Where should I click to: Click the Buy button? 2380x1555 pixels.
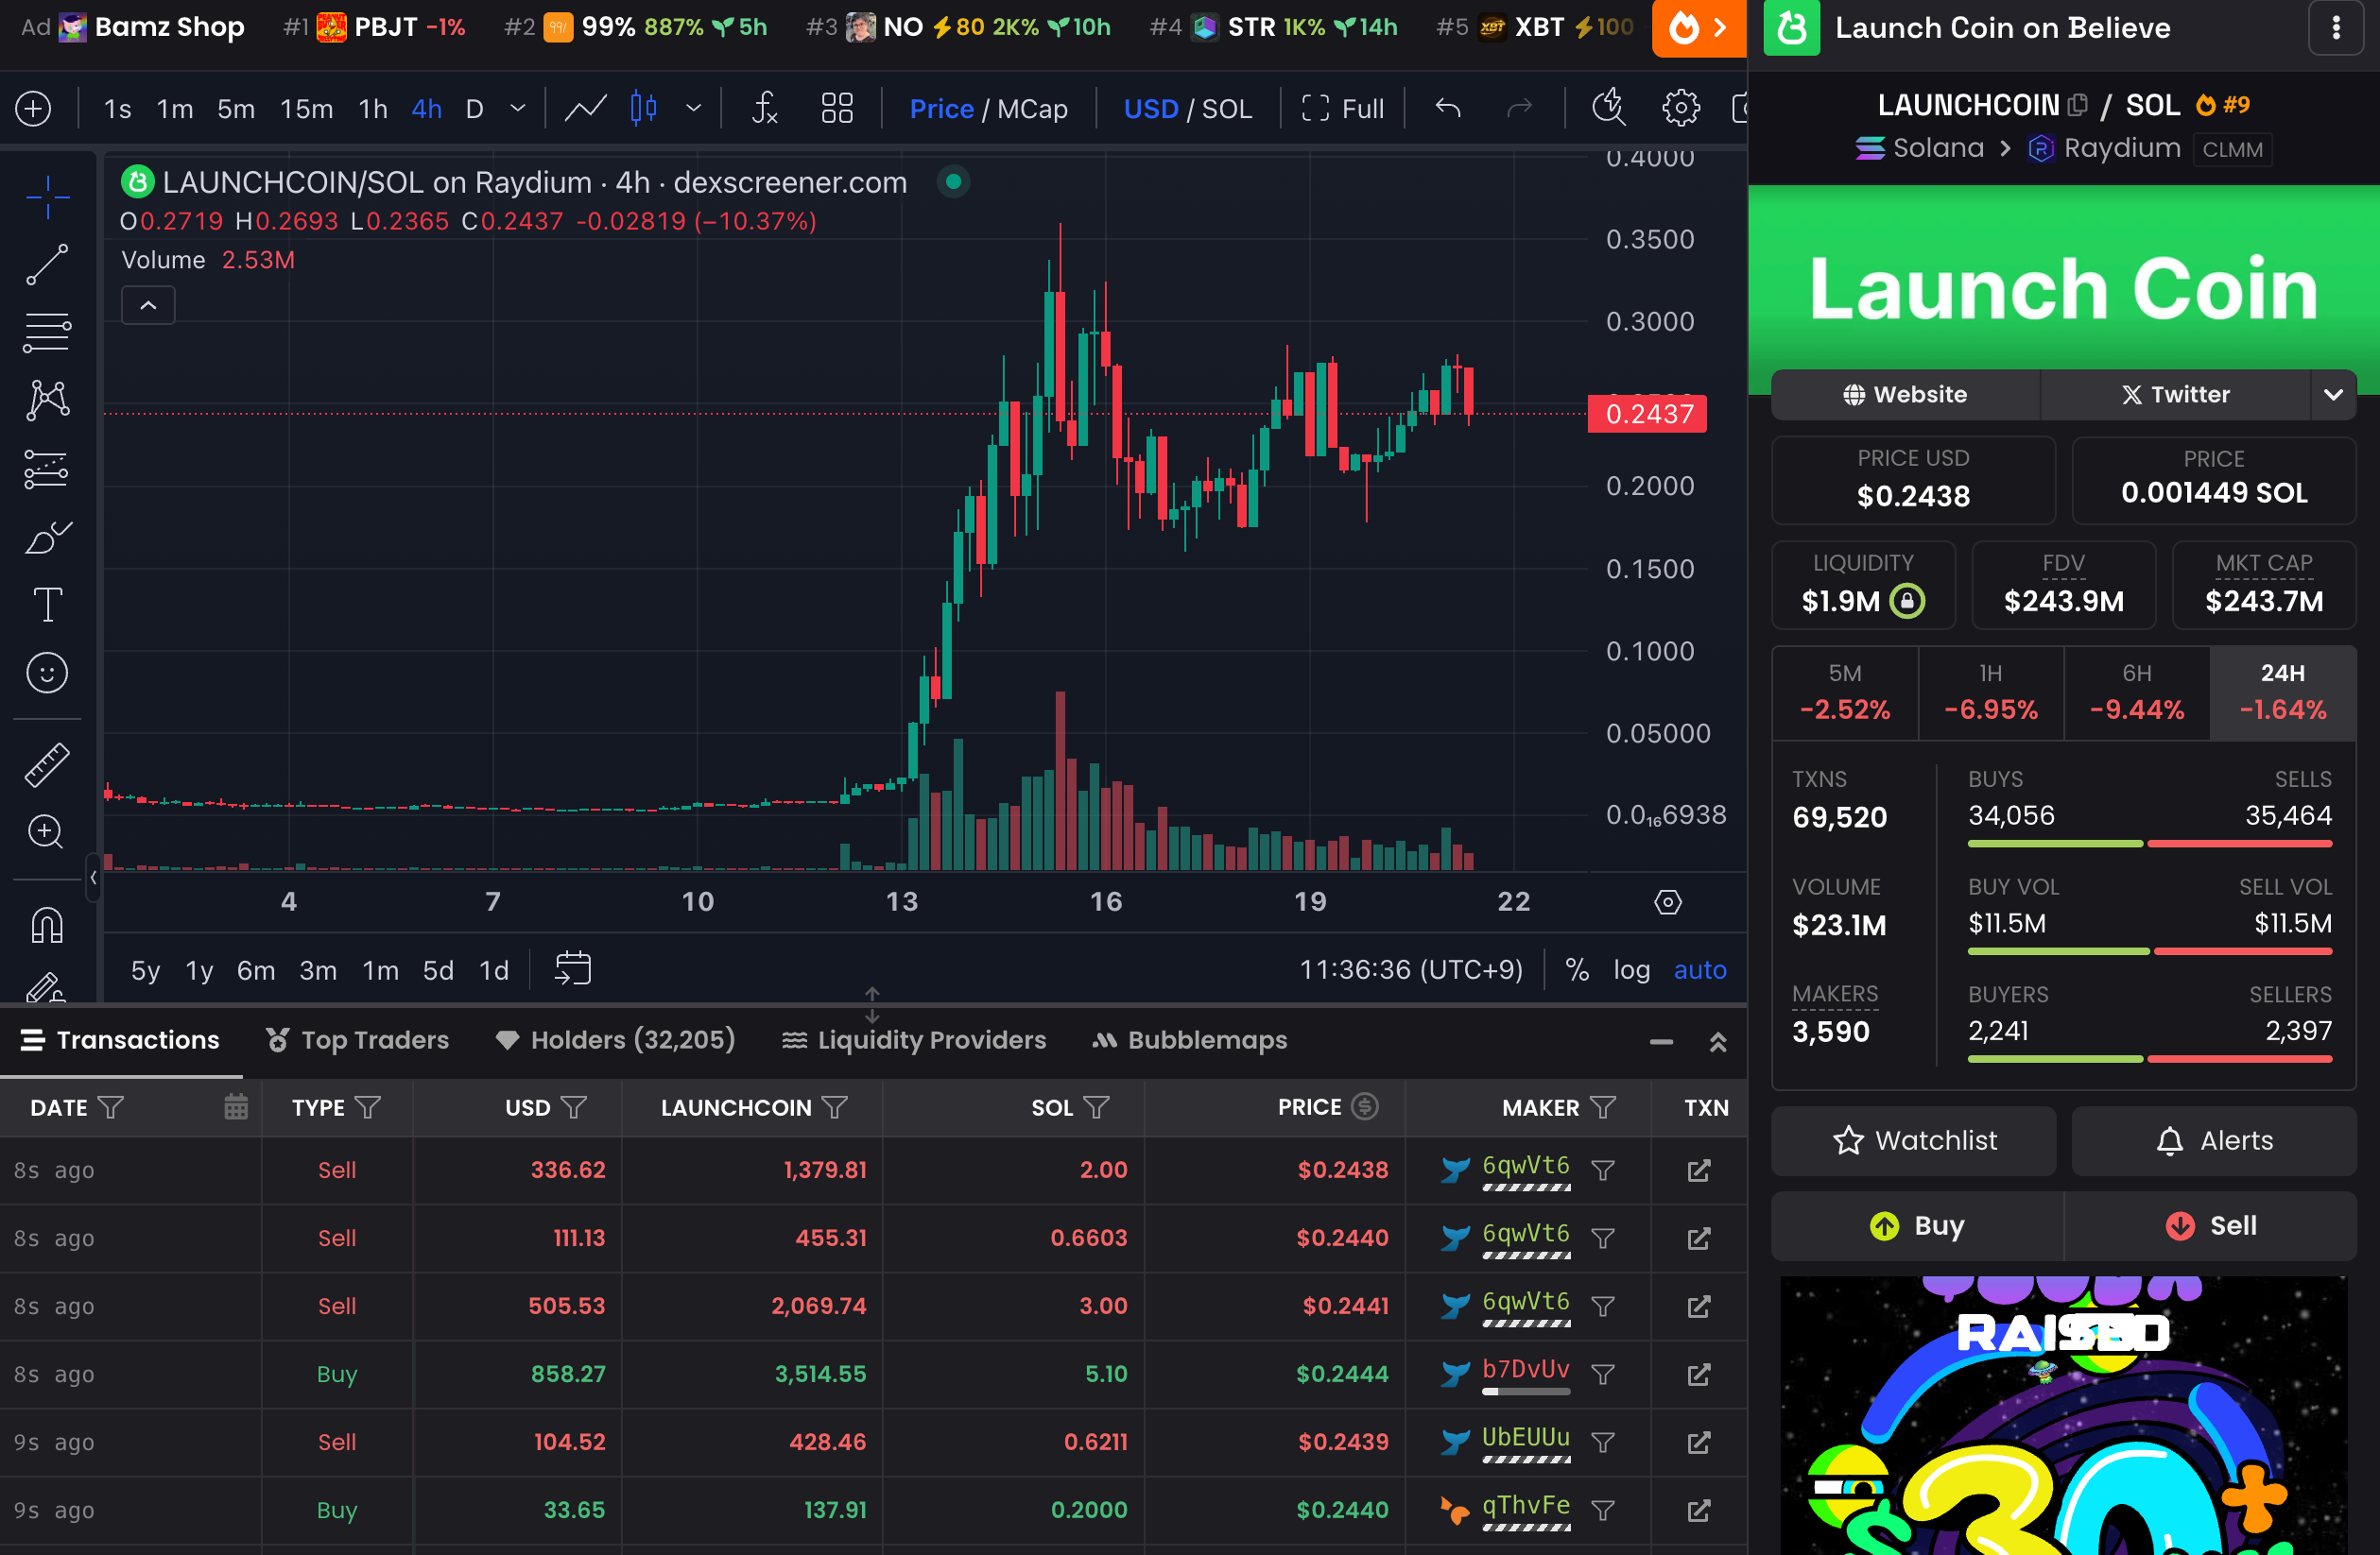click(x=1916, y=1225)
